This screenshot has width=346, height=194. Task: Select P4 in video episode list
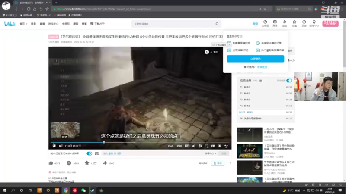coord(266,106)
